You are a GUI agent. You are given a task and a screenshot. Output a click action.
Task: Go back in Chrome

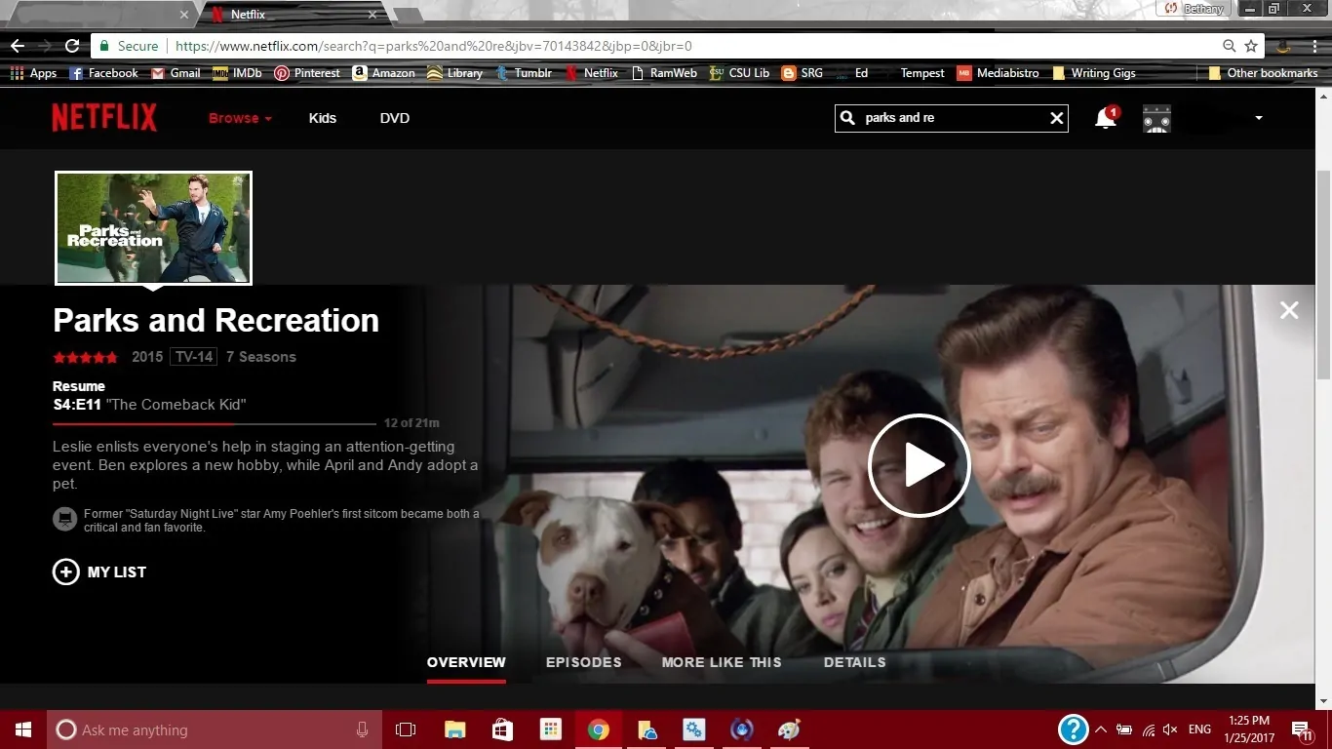point(18,46)
